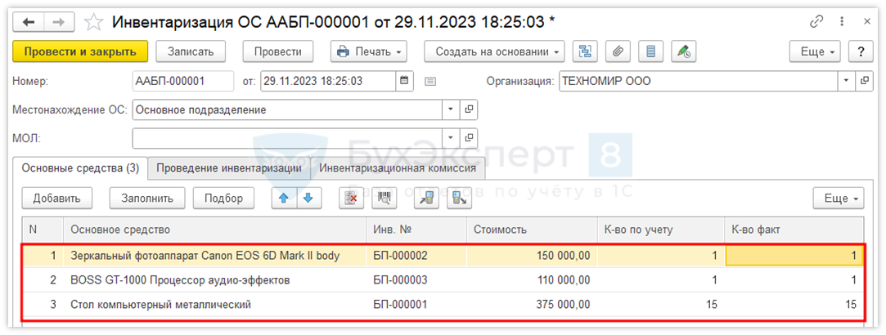Click the load from data terminal icon
Image resolution: width=886 pixels, height=335 pixels.
pos(426,198)
